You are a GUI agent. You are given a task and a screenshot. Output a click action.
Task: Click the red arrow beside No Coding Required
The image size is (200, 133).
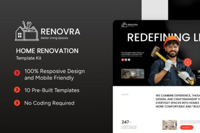(17, 103)
